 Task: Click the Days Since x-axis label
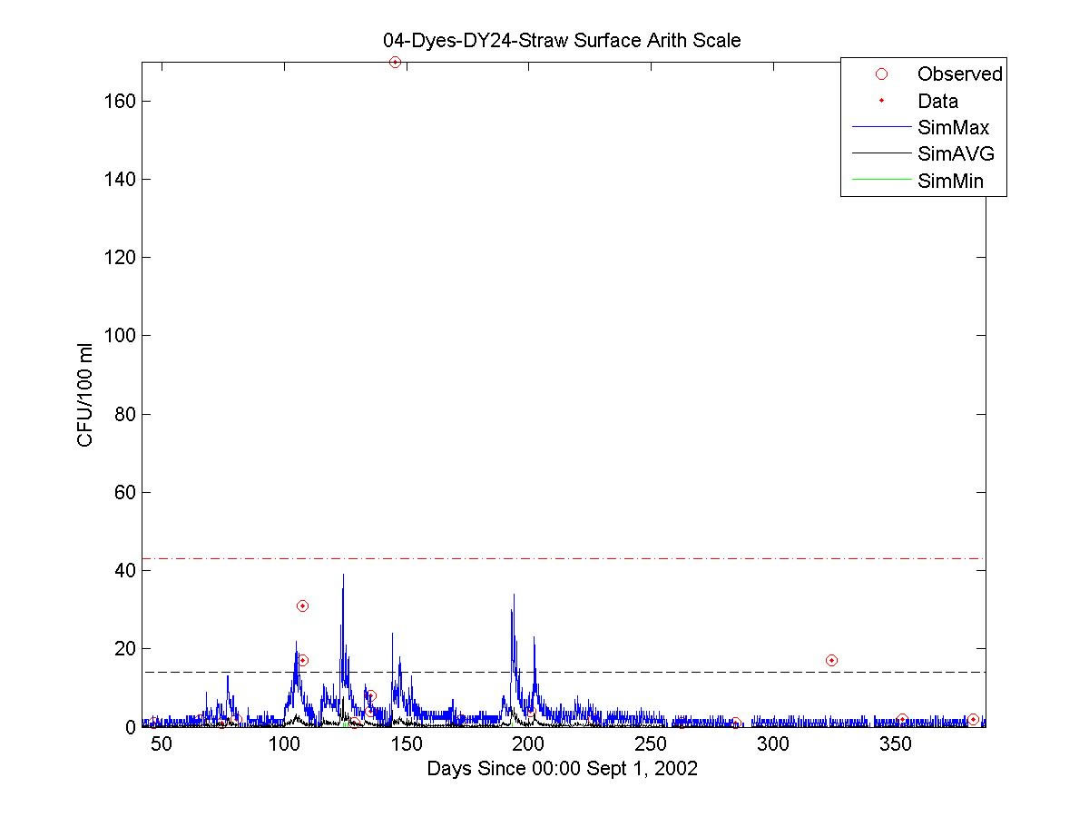(x=563, y=769)
